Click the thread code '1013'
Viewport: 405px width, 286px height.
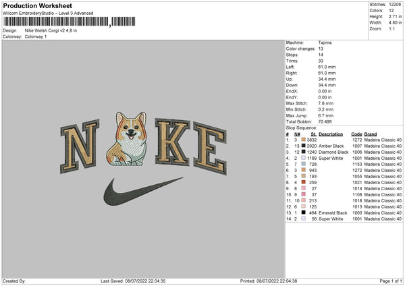click(357, 207)
